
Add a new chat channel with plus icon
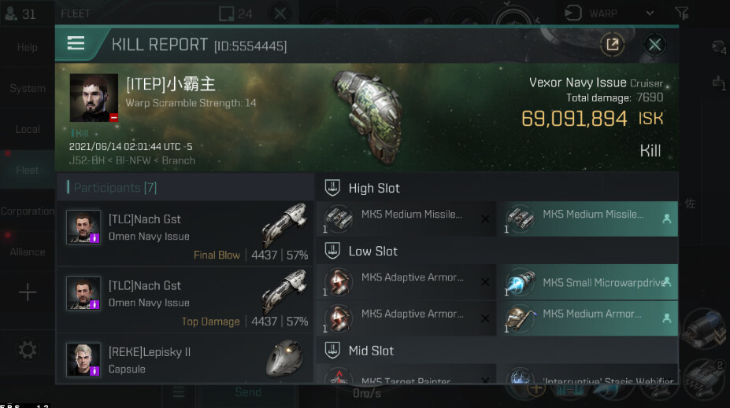pyautogui.click(x=28, y=292)
